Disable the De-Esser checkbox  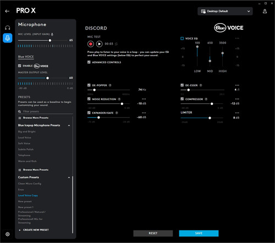coord(182,85)
